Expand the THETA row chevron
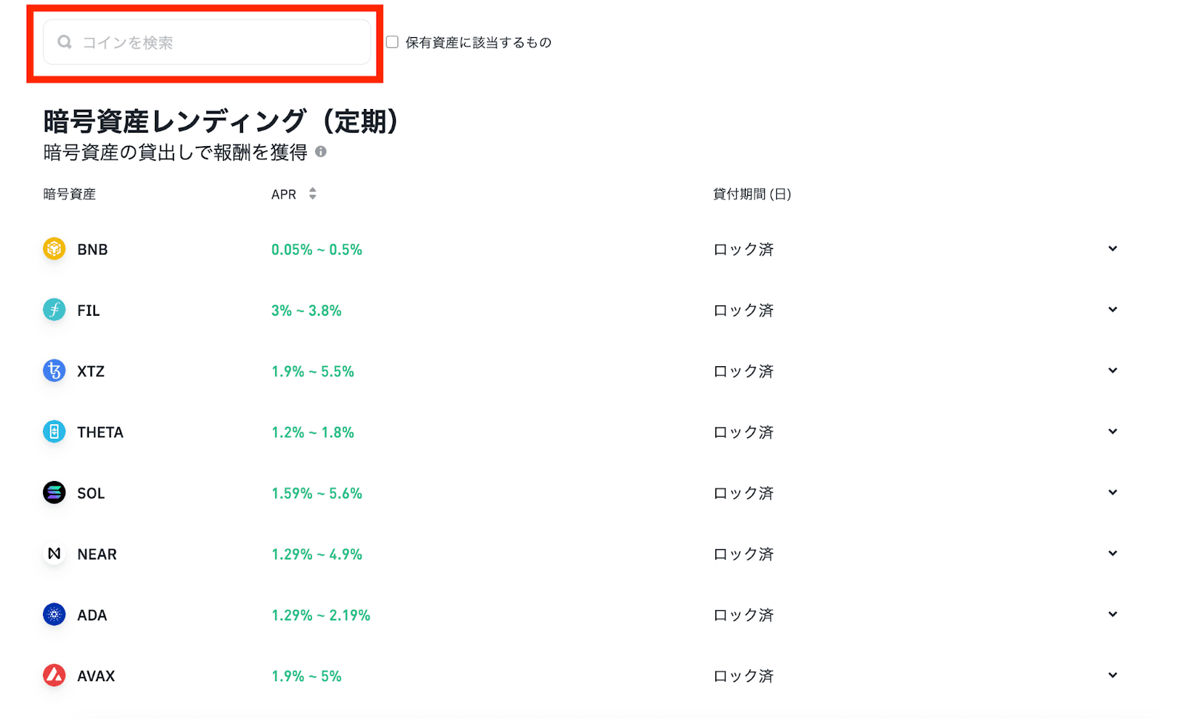The height and width of the screenshot is (719, 1186). pyautogui.click(x=1112, y=431)
